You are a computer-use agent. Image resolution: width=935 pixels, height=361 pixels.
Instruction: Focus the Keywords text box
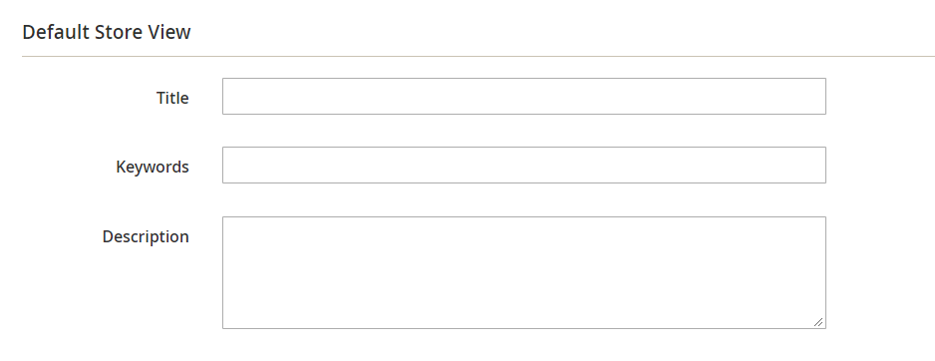click(x=524, y=166)
